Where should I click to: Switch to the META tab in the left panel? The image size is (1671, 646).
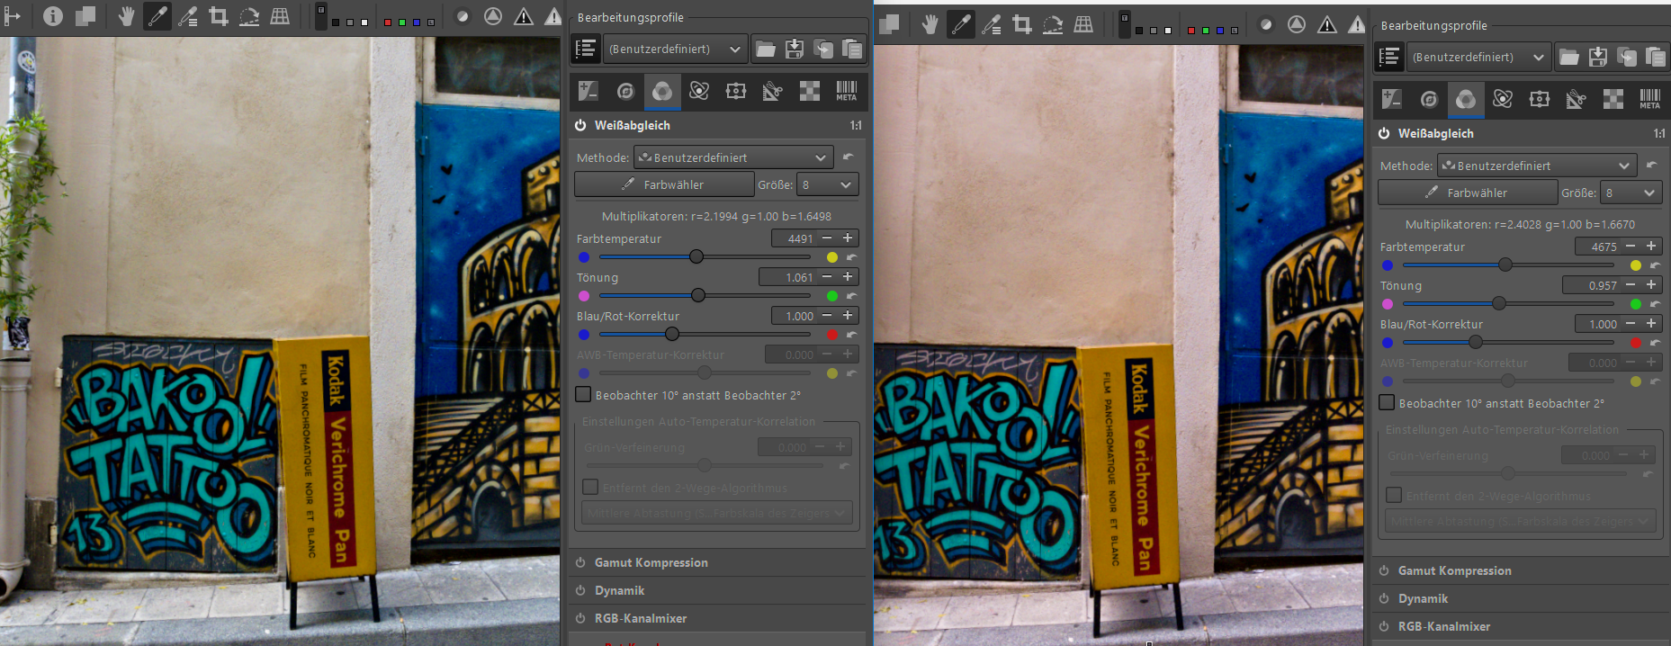[x=846, y=91]
